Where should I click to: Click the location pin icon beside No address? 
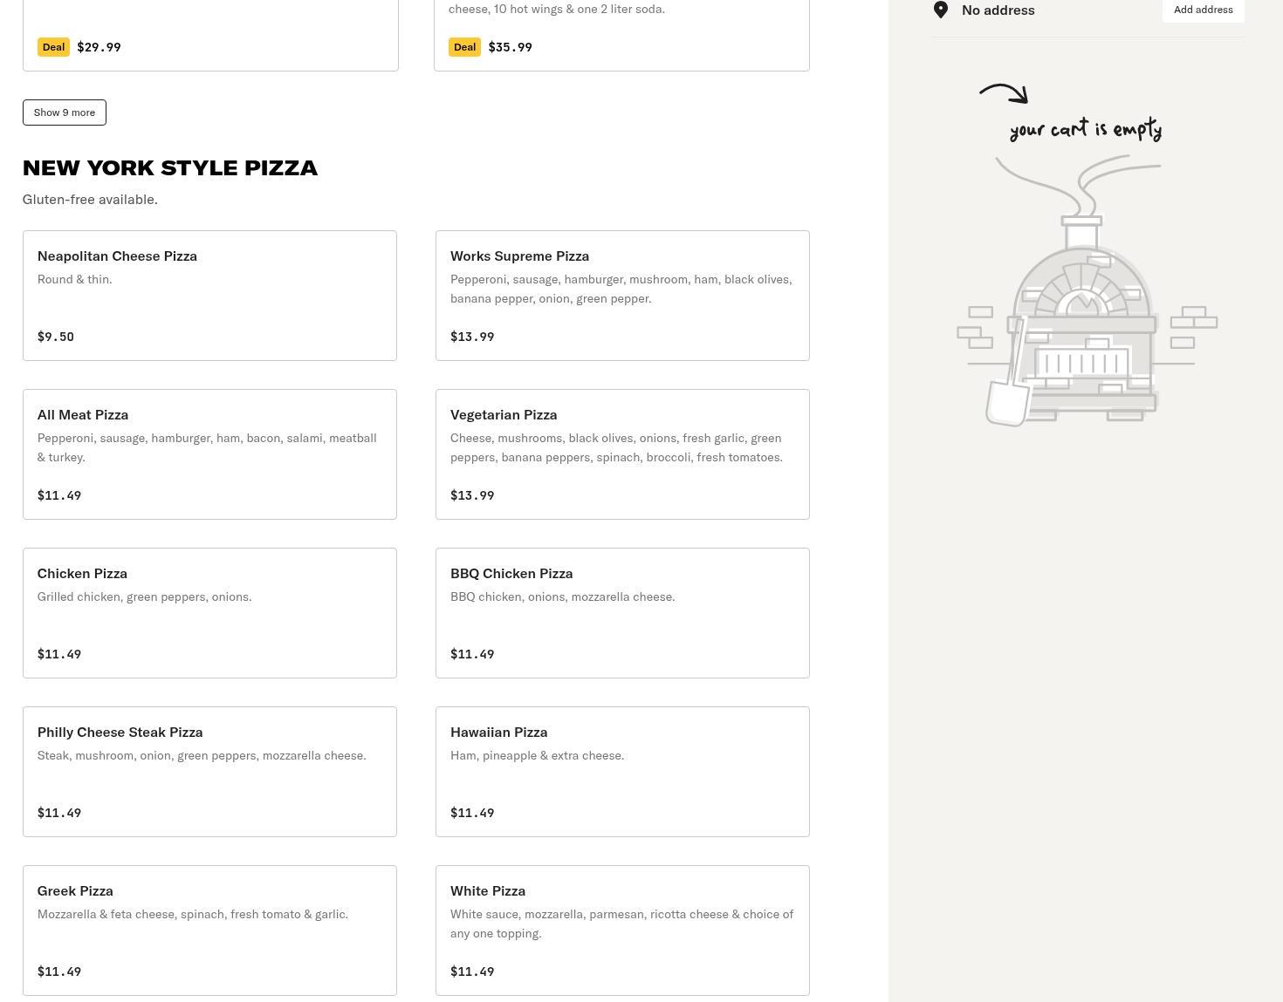pyautogui.click(x=941, y=10)
